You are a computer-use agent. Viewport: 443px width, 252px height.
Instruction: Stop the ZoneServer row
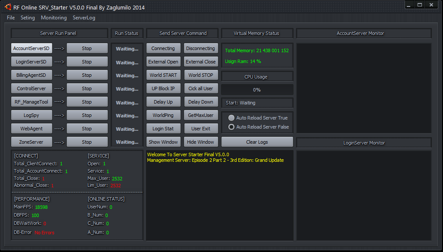tap(87, 142)
